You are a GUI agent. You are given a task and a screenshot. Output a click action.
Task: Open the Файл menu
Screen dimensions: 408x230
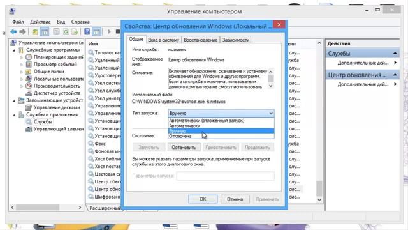click(x=18, y=22)
